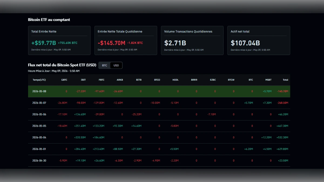Image resolution: width=324 pixels, height=182 pixels.
Task: Select the 2026-05-06 date row
Action: [x=159, y=114]
